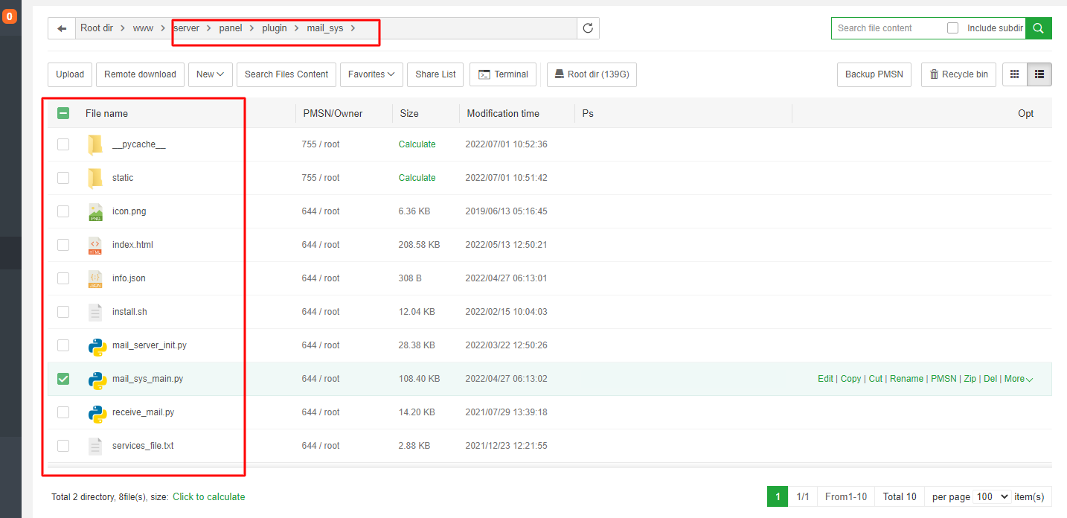Click the mail_sys_main.py Python file icon
The width and height of the screenshot is (1067, 518).
click(x=97, y=379)
